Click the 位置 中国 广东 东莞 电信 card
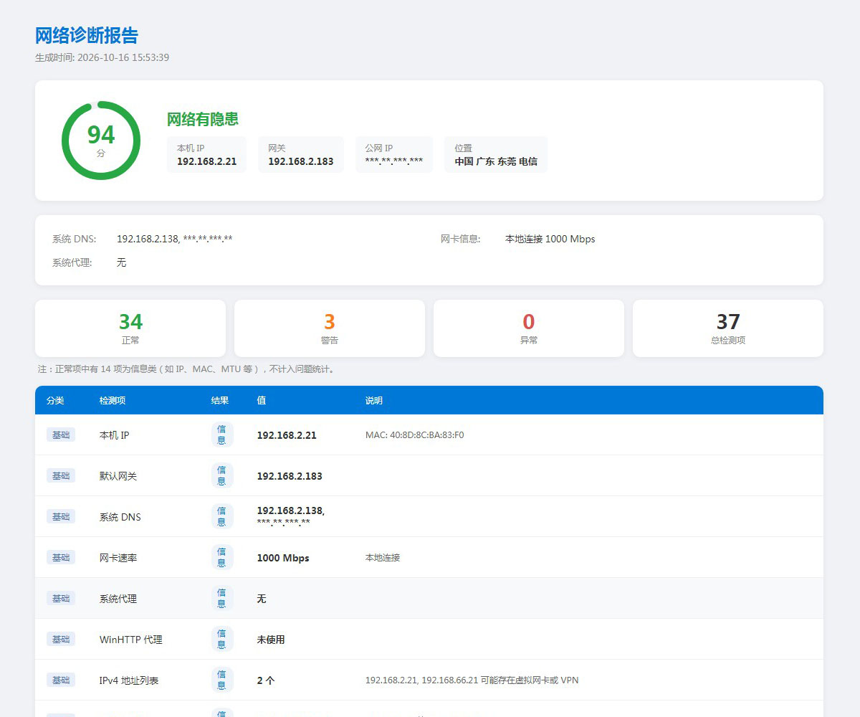This screenshot has width=860, height=717. point(496,154)
